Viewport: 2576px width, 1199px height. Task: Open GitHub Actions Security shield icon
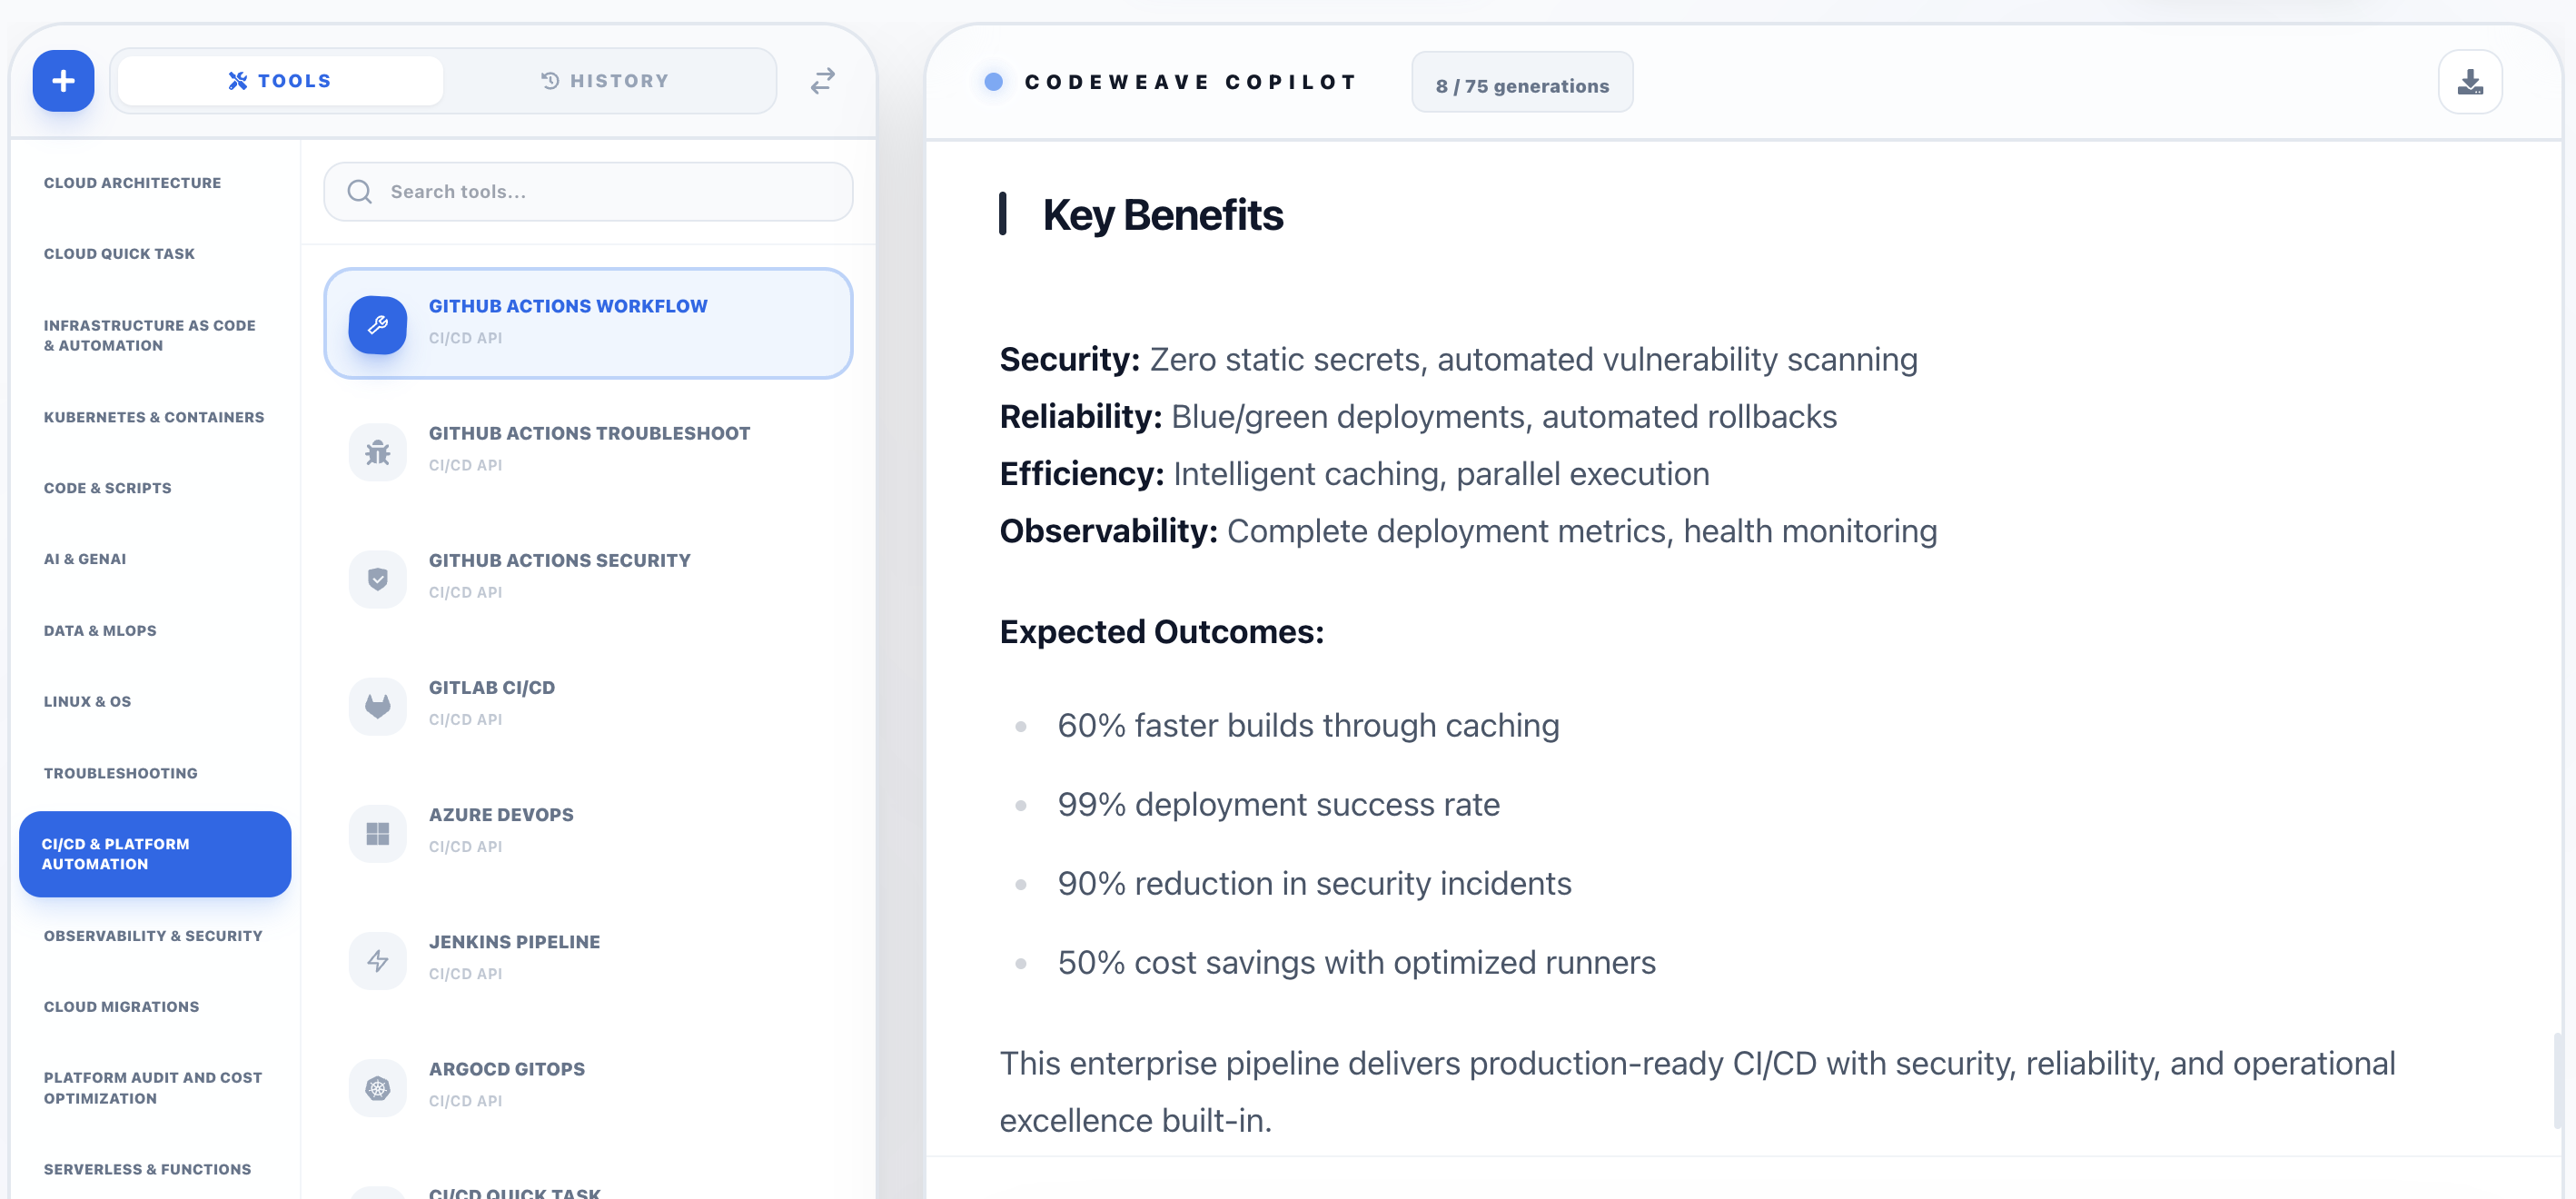click(x=377, y=579)
